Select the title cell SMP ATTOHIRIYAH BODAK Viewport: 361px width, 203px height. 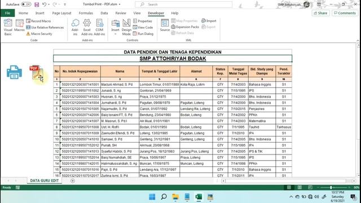point(173,59)
